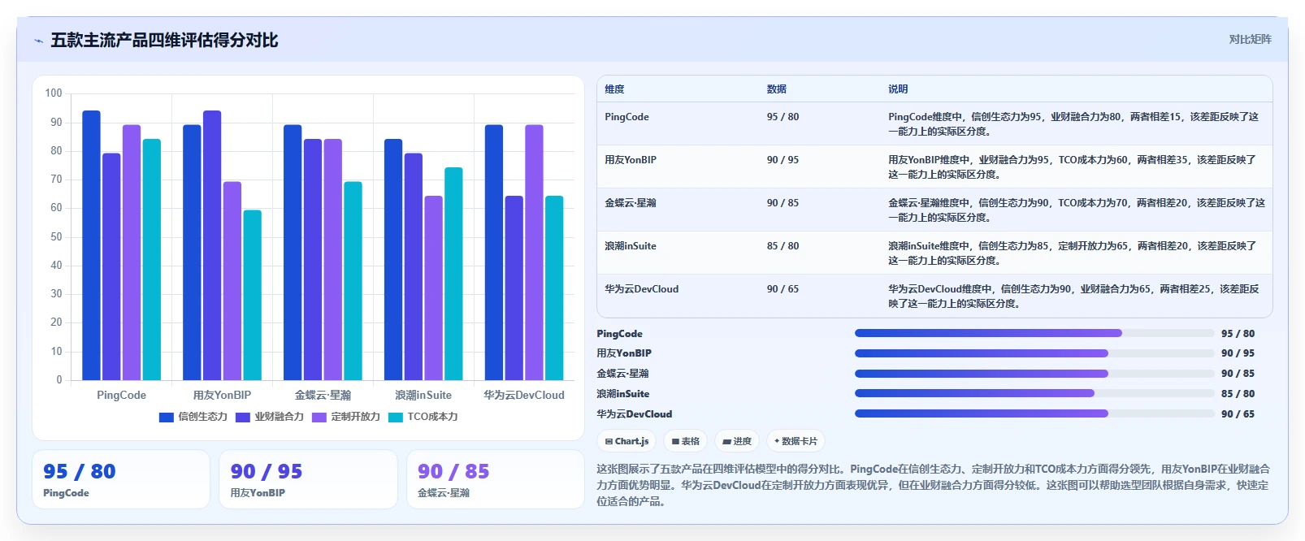Click the 华为云DevCloud x-axis label
1305x541 pixels.
(524, 395)
